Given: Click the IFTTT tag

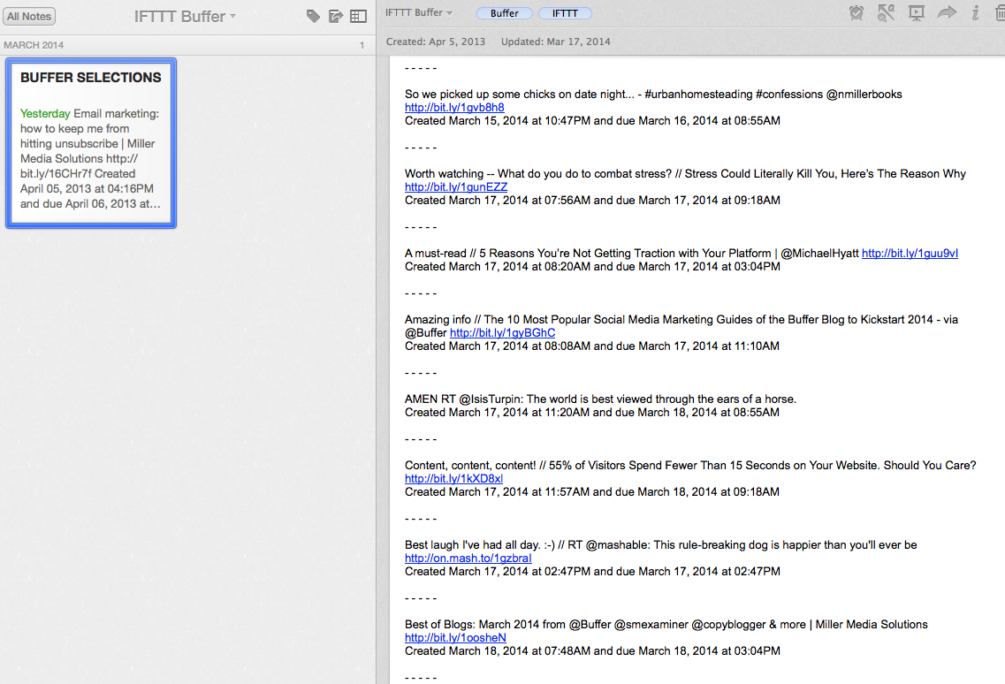Looking at the screenshot, I should tap(565, 13).
